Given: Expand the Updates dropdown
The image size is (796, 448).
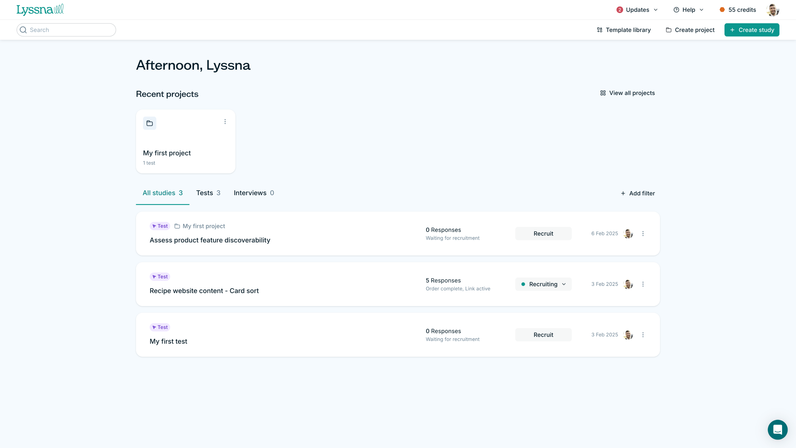Looking at the screenshot, I should point(637,10).
